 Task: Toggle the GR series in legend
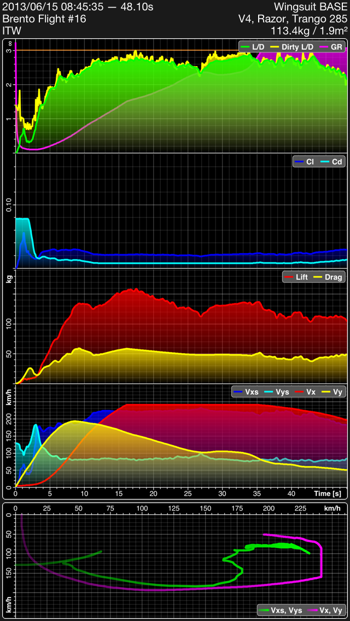pos(331,47)
